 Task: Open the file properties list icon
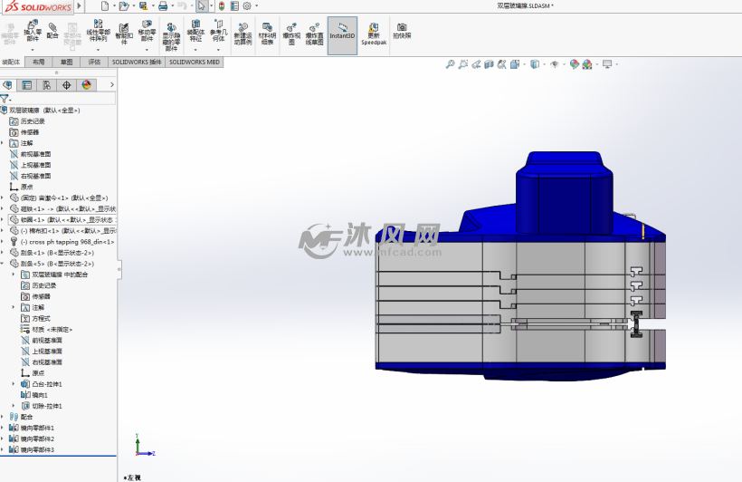click(x=234, y=6)
